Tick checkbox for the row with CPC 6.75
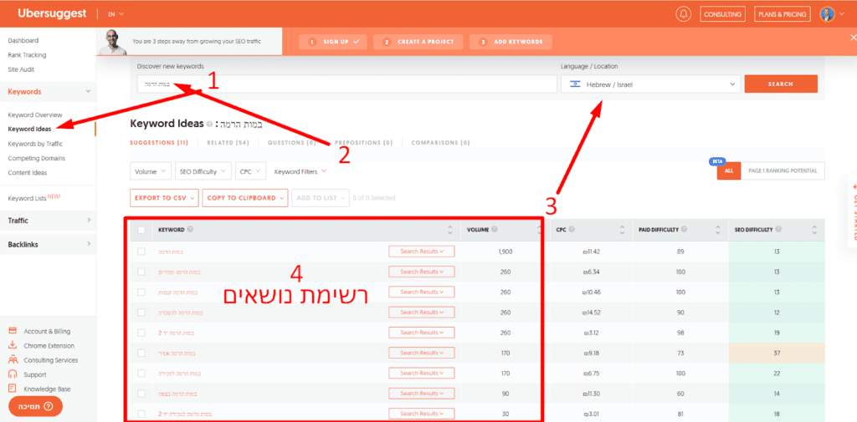This screenshot has height=422, width=857. pyautogui.click(x=141, y=373)
